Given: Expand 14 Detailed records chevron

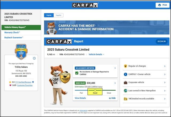Looking at the screenshot, I should (165, 99).
